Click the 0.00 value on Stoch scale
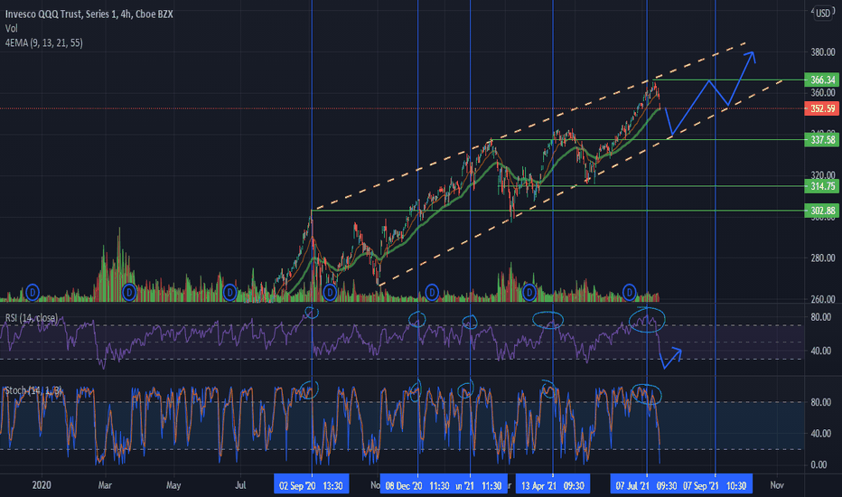842x497 pixels. click(x=819, y=464)
